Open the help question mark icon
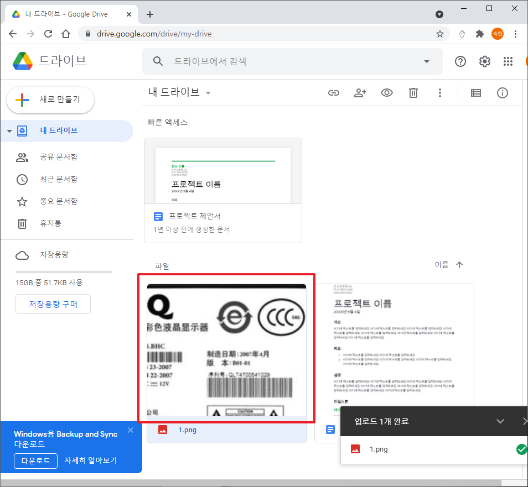The height and width of the screenshot is (487, 528). 460,61
